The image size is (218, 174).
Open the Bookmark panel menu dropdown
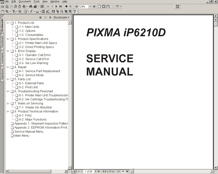(x=61, y=17)
